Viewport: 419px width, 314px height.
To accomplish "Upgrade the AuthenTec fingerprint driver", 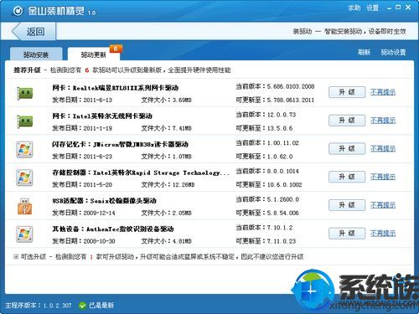I will [347, 234].
